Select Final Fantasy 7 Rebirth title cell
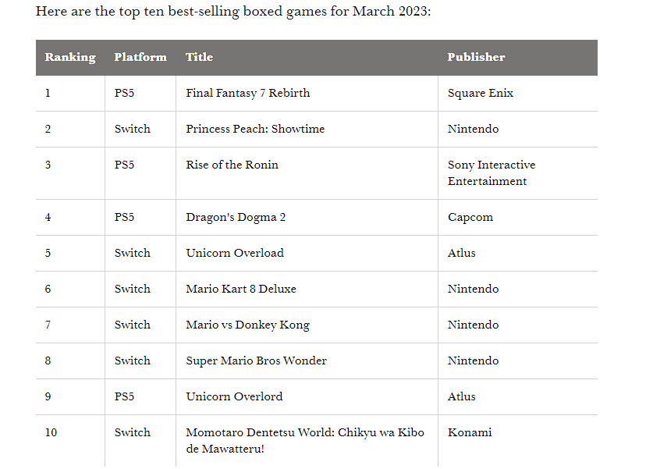This screenshot has height=469, width=646. [247, 94]
